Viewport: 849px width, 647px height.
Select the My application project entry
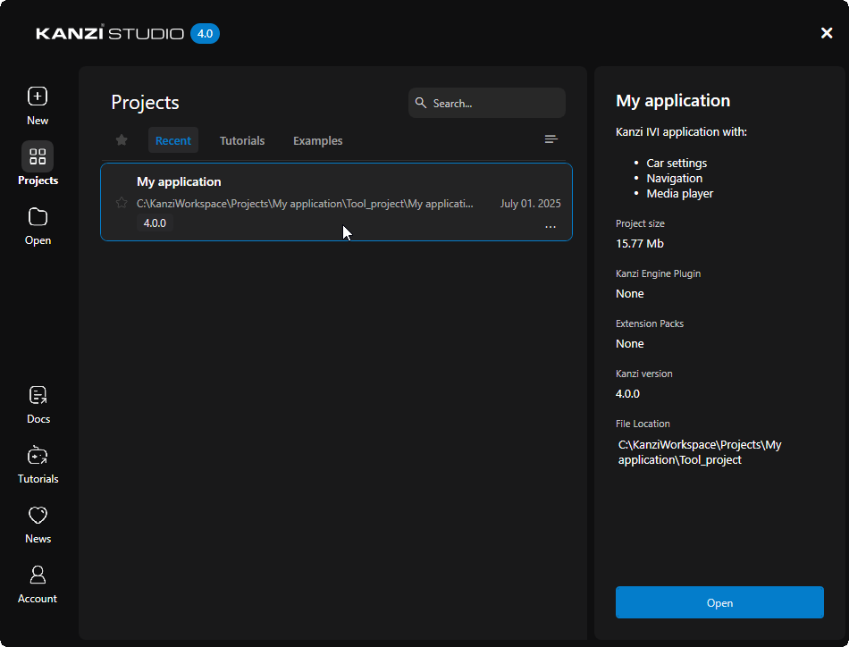click(336, 183)
